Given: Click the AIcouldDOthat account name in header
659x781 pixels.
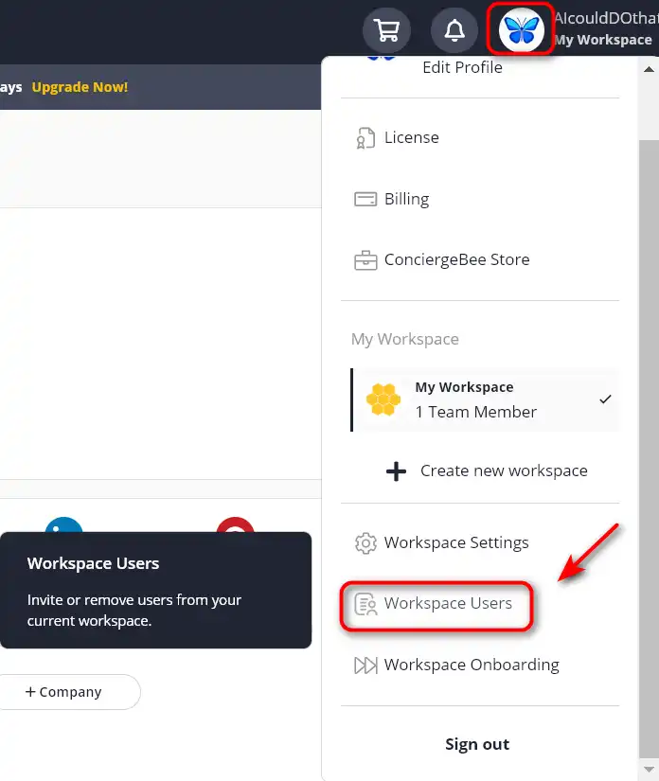Looking at the screenshot, I should [x=606, y=18].
